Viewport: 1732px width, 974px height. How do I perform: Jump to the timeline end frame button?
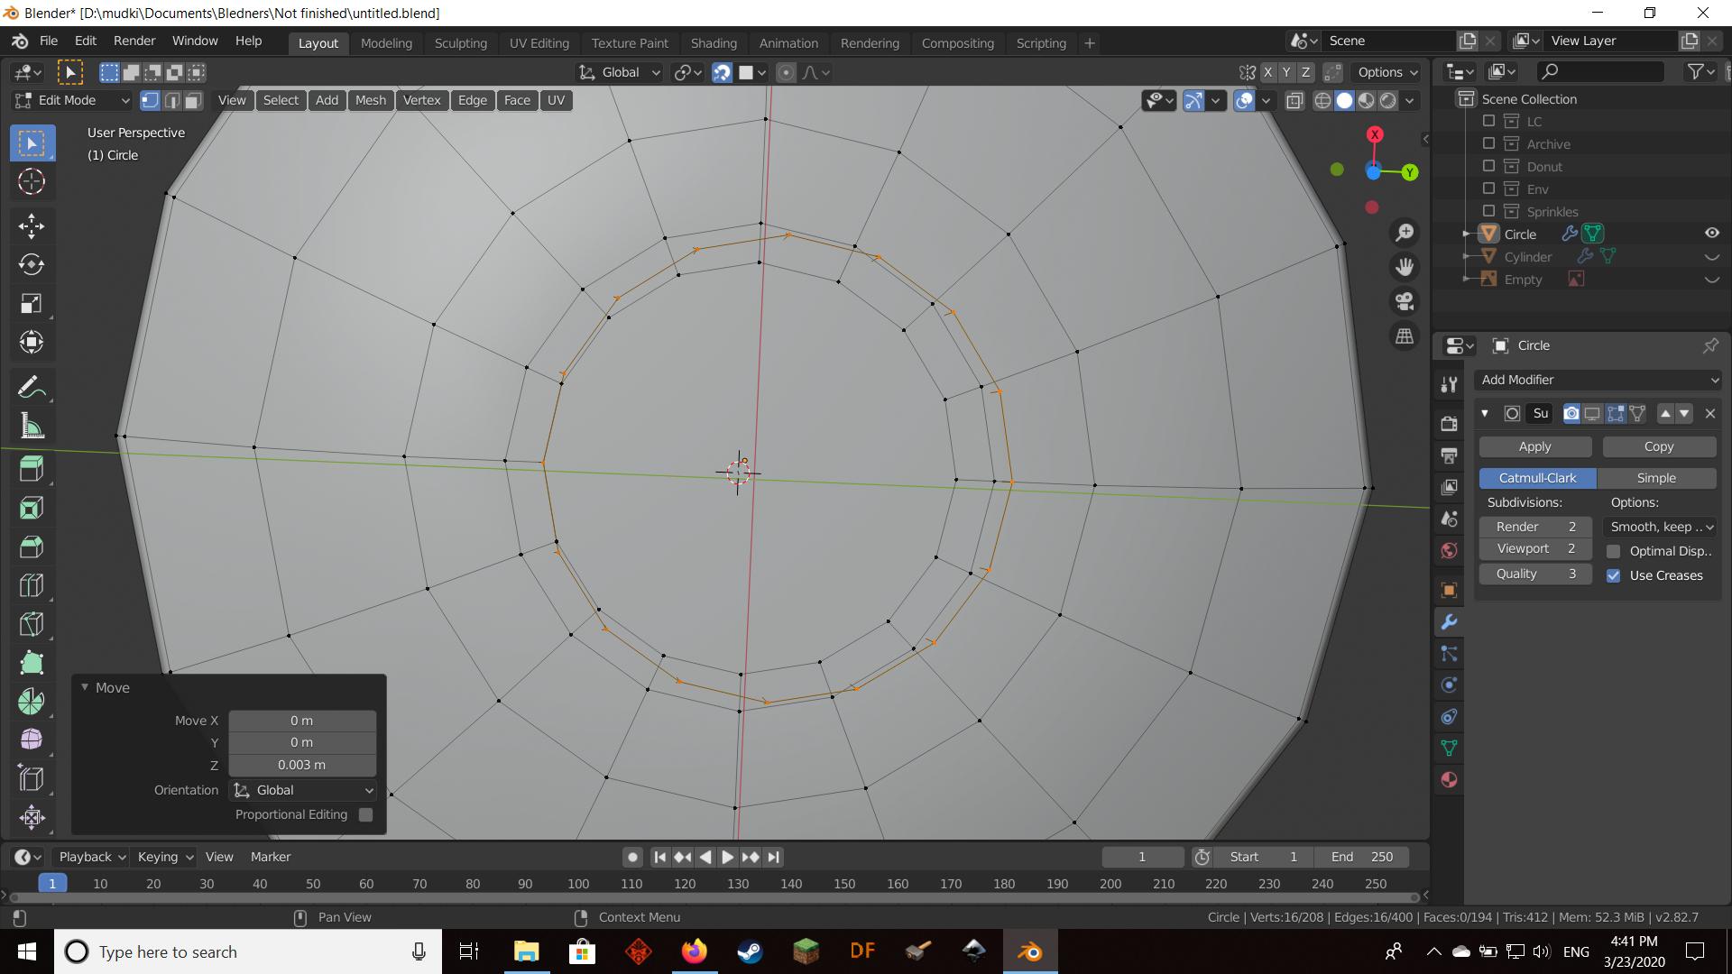(773, 857)
